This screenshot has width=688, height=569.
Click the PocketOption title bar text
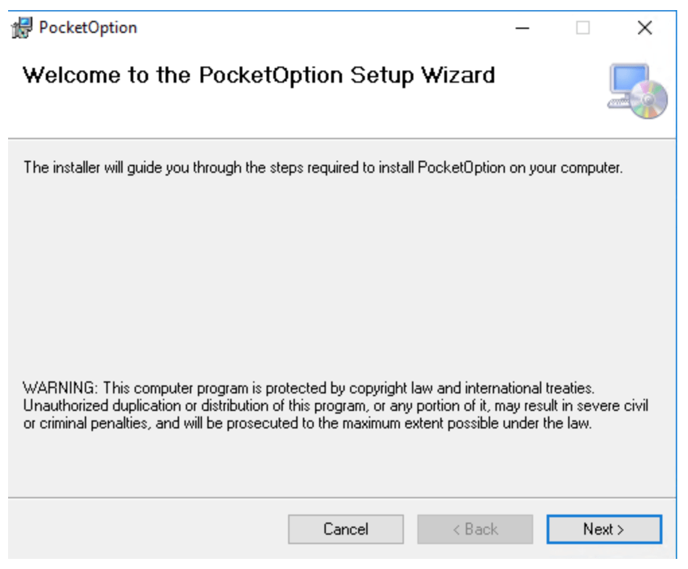(x=88, y=28)
